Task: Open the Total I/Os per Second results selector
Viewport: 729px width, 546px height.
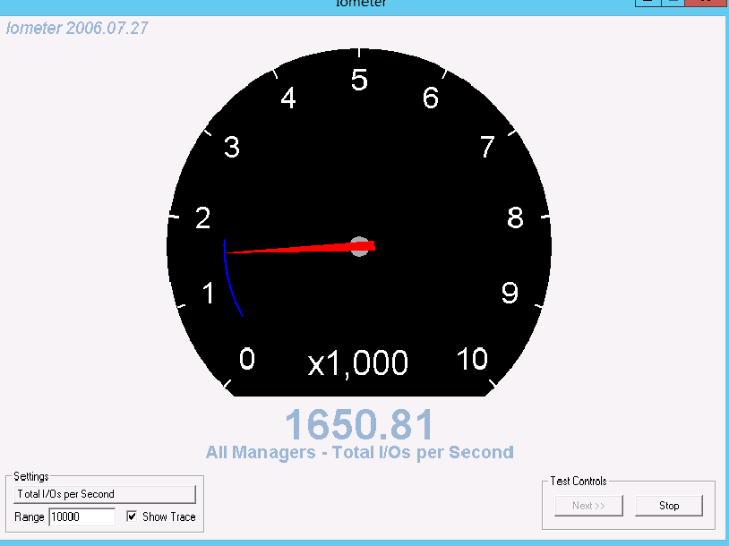Action: point(103,493)
